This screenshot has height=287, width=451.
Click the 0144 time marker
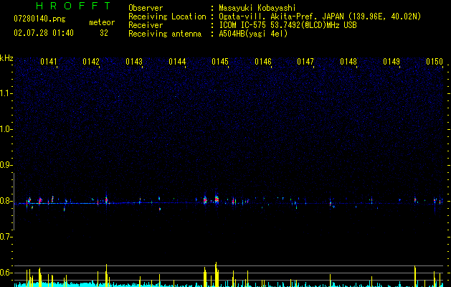click(177, 62)
